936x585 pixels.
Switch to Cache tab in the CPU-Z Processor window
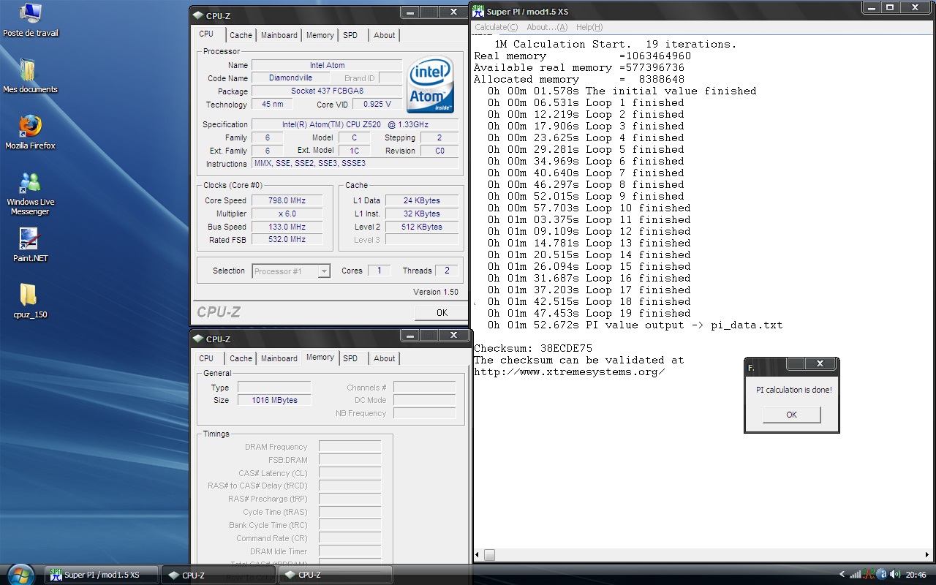tap(241, 35)
